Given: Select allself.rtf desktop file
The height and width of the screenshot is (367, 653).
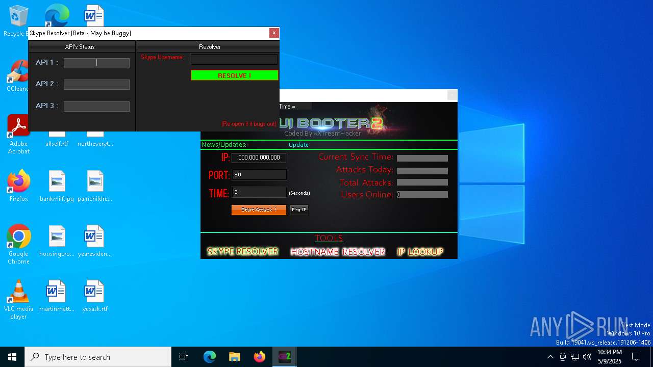Looking at the screenshot, I should click(x=57, y=140).
